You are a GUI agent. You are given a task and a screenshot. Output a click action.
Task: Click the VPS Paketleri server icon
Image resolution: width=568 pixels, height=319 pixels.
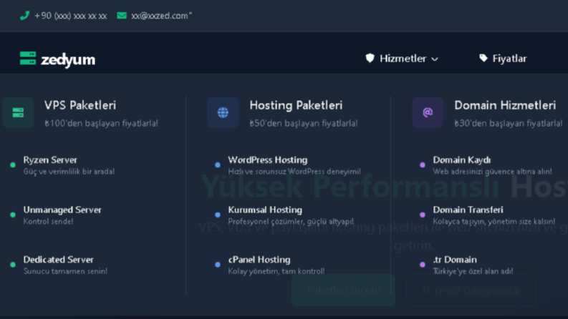[18, 112]
